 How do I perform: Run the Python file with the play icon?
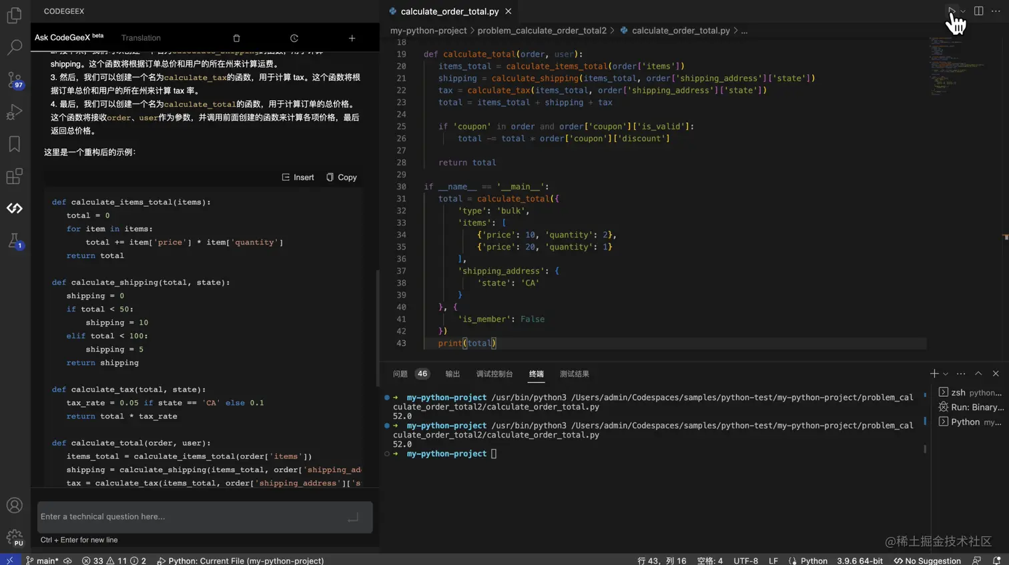pyautogui.click(x=951, y=11)
